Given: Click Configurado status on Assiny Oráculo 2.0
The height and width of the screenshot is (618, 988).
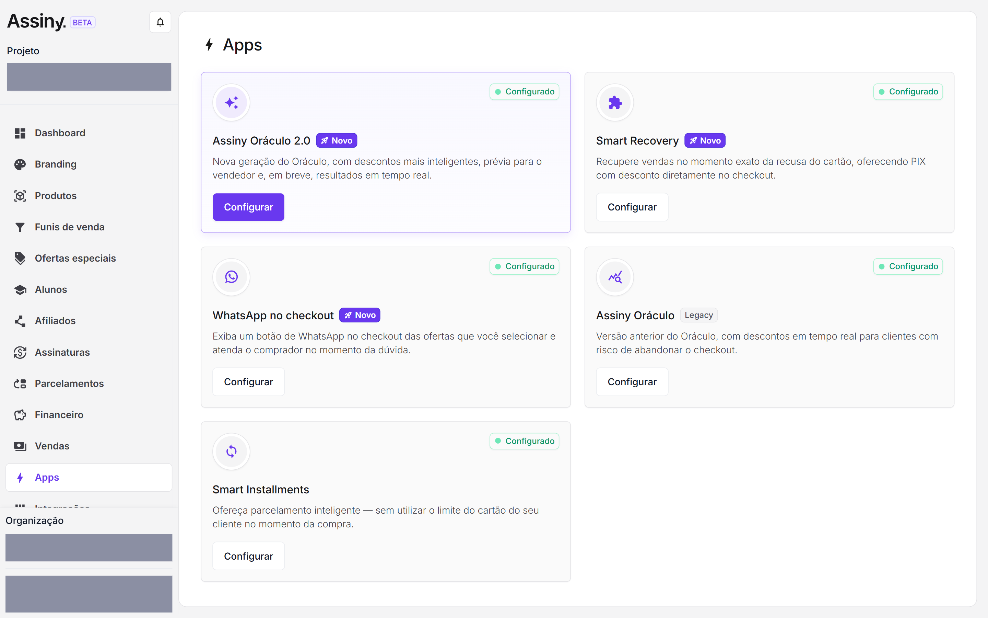Looking at the screenshot, I should pos(524,92).
